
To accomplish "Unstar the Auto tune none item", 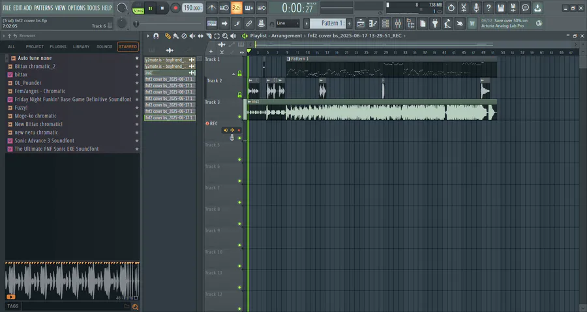I will click(x=137, y=58).
